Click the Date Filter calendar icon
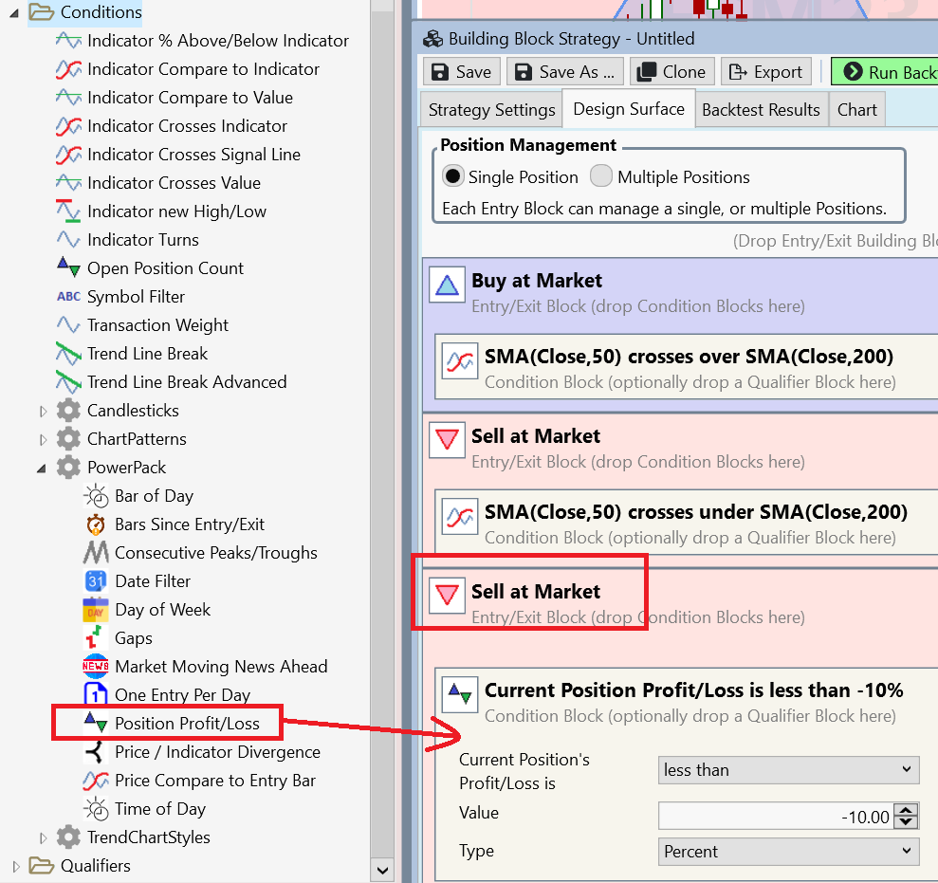Image resolution: width=938 pixels, height=883 pixels. tap(96, 581)
